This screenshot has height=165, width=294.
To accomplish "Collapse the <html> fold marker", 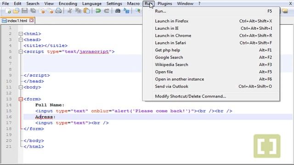I will 21,34.
